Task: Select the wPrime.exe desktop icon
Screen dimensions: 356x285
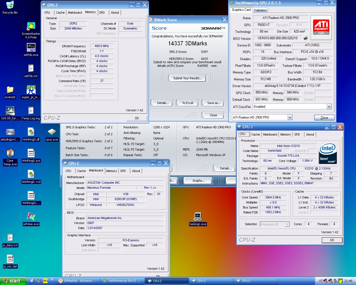Action: tap(31, 219)
